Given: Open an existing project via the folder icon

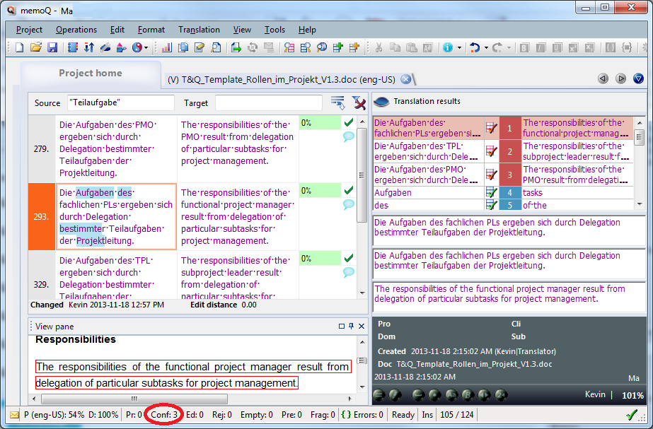Looking at the screenshot, I should point(35,47).
